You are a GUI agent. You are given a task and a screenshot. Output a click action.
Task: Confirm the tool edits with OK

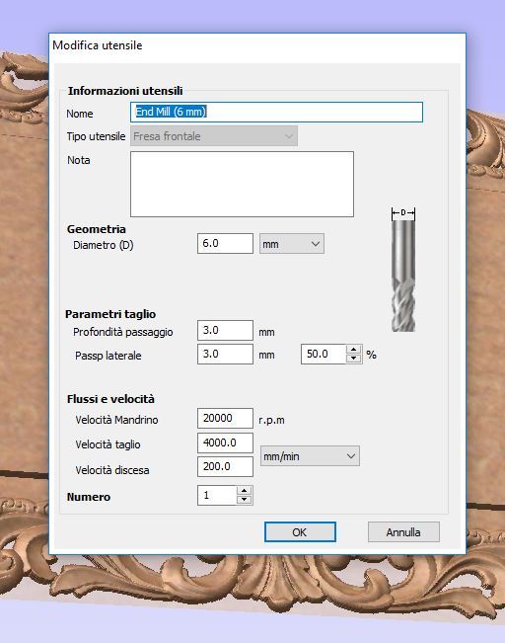pos(300,531)
